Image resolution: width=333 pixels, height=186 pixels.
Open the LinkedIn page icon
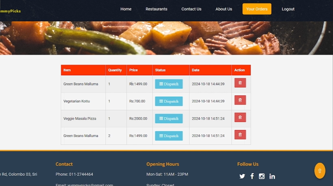(272, 176)
